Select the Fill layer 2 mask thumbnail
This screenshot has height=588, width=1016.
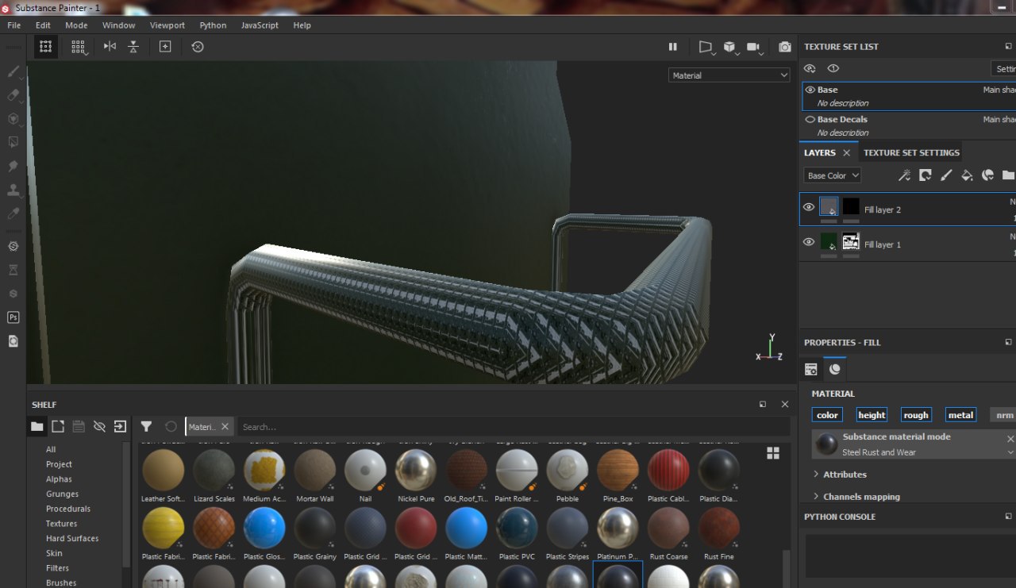(851, 206)
